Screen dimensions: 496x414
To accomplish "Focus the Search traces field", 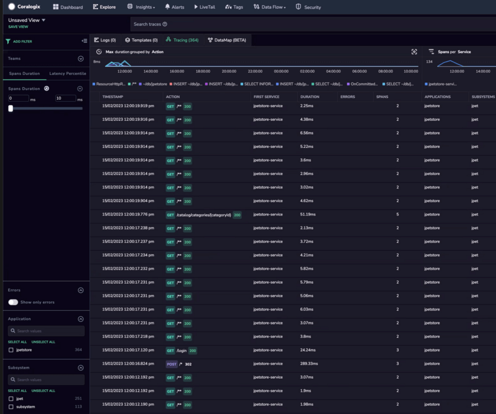I will pos(313,24).
